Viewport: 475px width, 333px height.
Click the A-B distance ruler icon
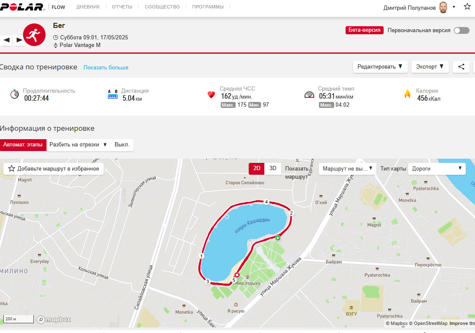pyautogui.click(x=113, y=94)
